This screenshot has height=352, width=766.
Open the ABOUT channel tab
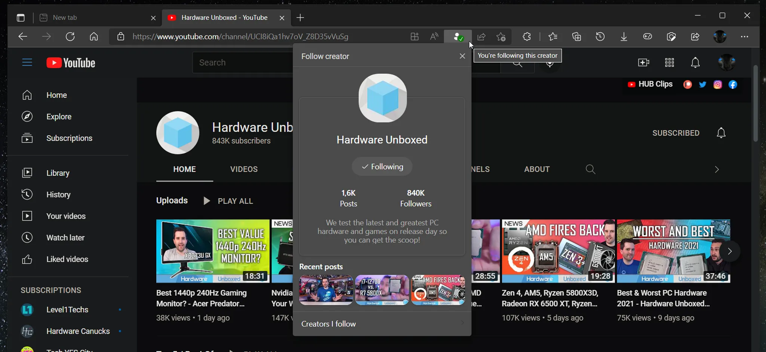(537, 169)
